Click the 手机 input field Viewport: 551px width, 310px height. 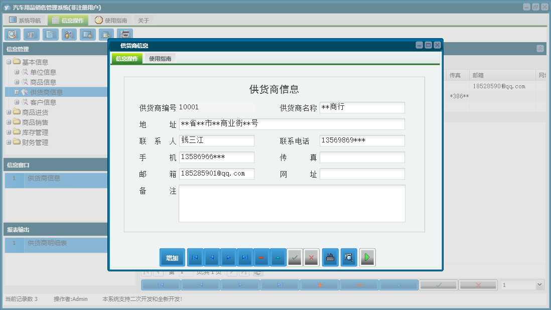point(216,157)
